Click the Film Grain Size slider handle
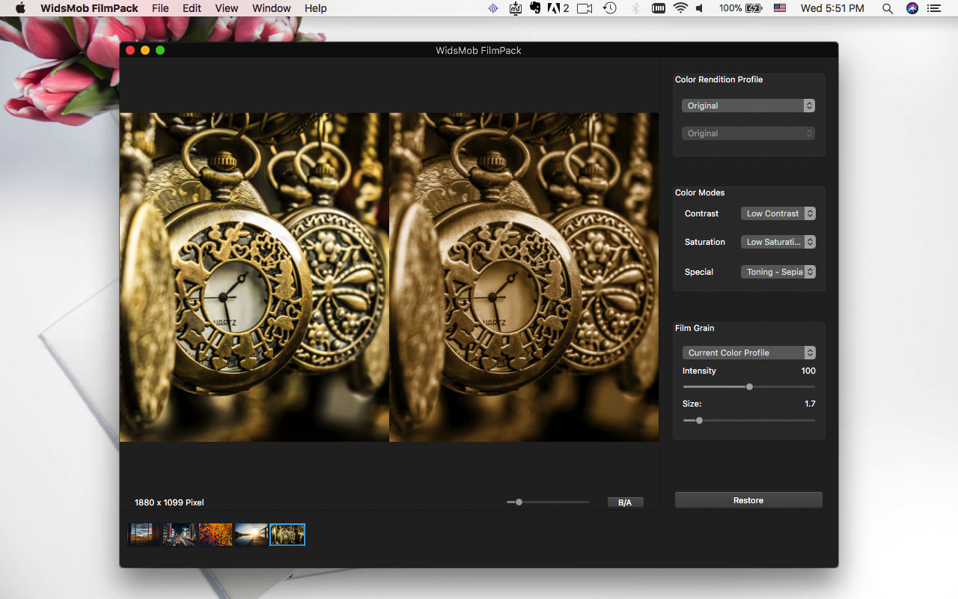 point(699,421)
